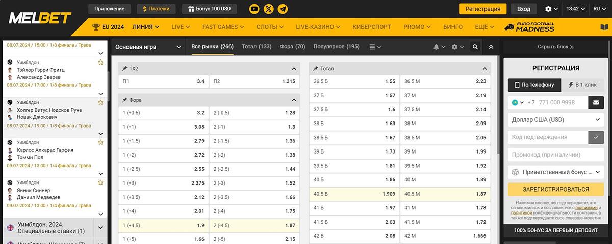Click the Бонус 100 USD button
This screenshot has height=244, width=612.
pyautogui.click(x=209, y=9)
